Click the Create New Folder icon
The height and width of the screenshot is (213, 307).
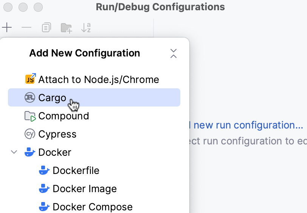[x=66, y=28]
